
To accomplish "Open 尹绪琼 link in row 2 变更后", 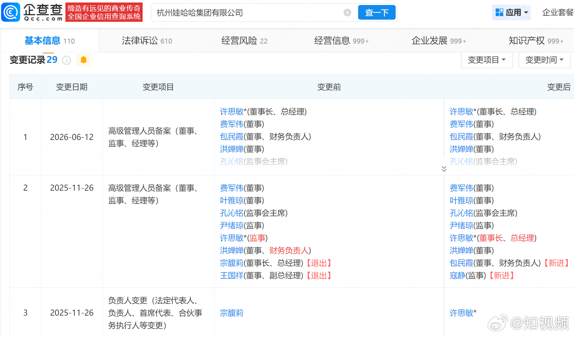I will (461, 226).
